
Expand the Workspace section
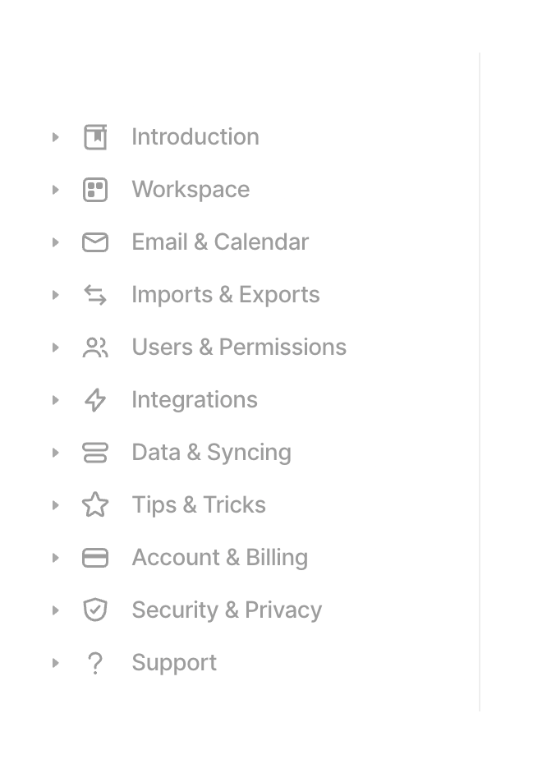point(55,189)
